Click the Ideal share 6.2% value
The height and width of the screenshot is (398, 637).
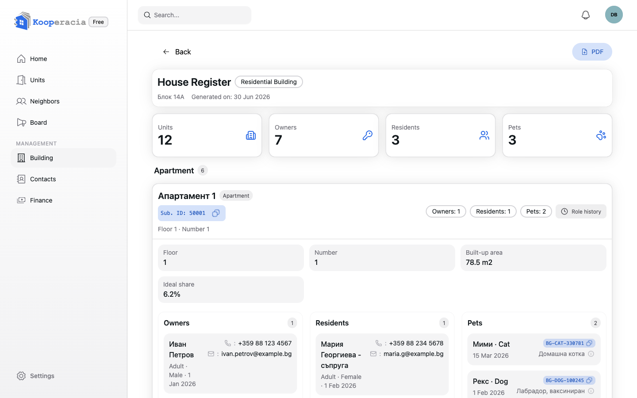coord(172,294)
